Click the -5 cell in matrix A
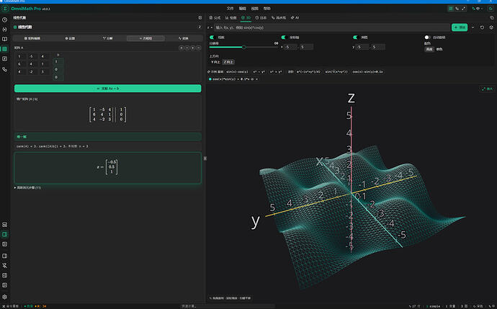 [31, 56]
